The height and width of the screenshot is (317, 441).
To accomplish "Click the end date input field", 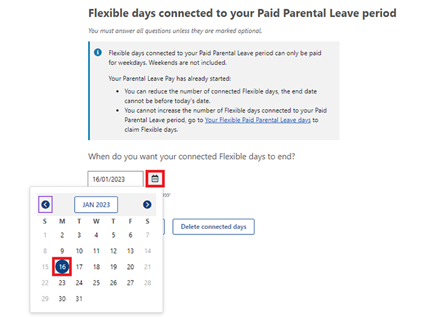I will click(115, 179).
